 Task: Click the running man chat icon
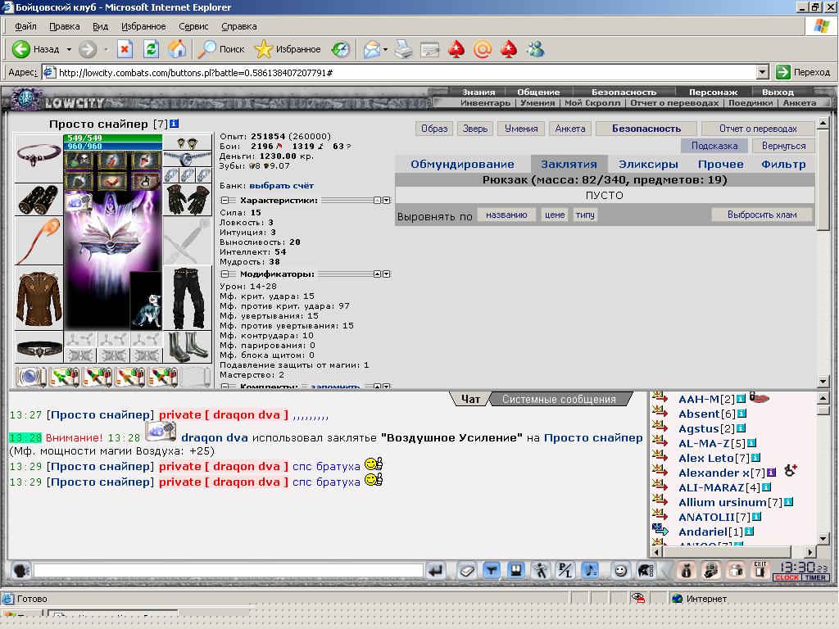point(541,571)
